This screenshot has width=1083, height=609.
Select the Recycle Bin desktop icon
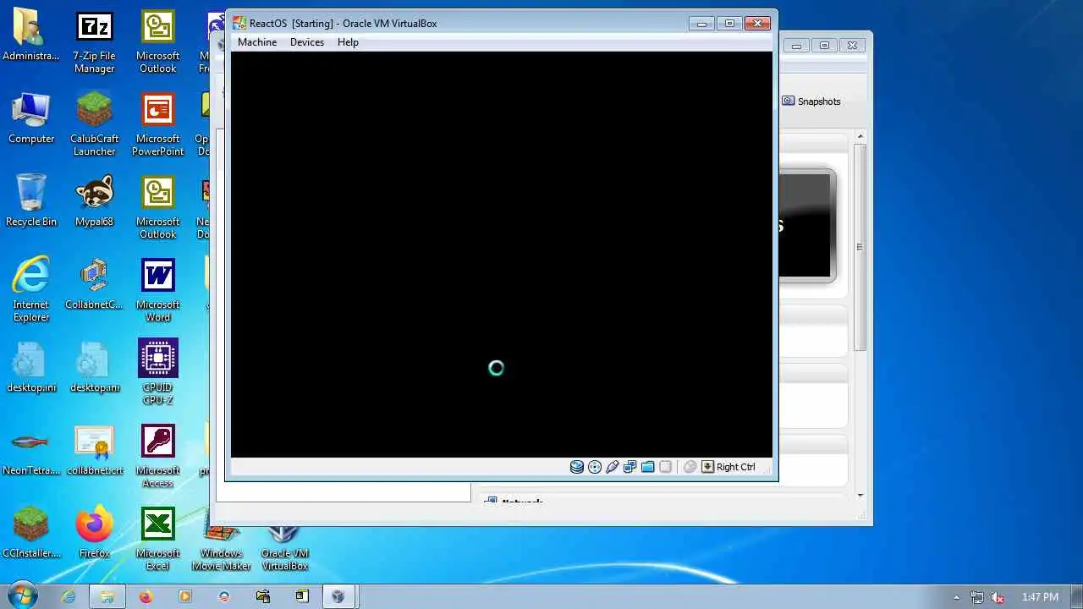pos(31,201)
